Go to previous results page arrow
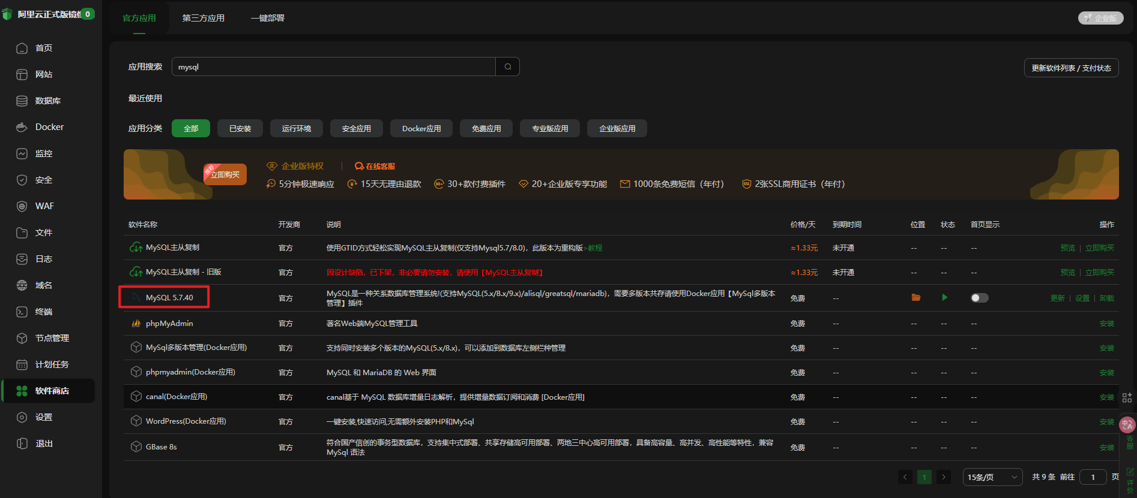1137x498 pixels. [905, 477]
